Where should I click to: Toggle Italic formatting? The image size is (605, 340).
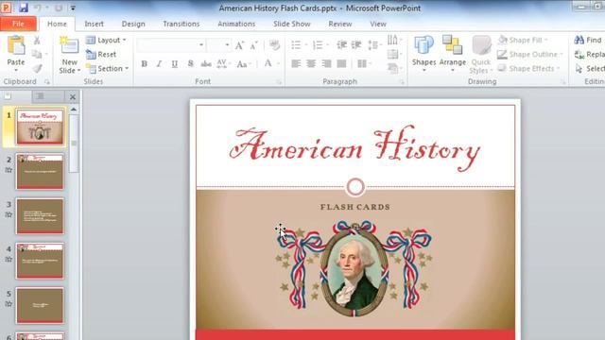[159, 63]
